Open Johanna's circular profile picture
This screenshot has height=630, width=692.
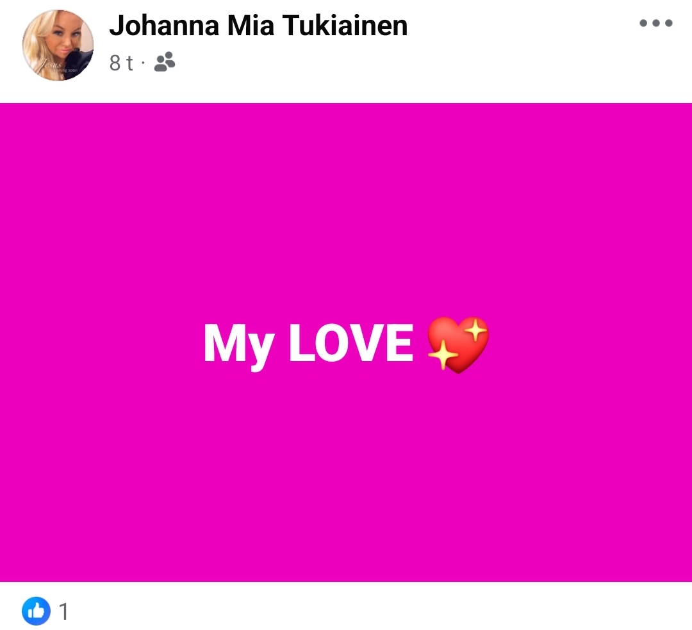[x=58, y=45]
